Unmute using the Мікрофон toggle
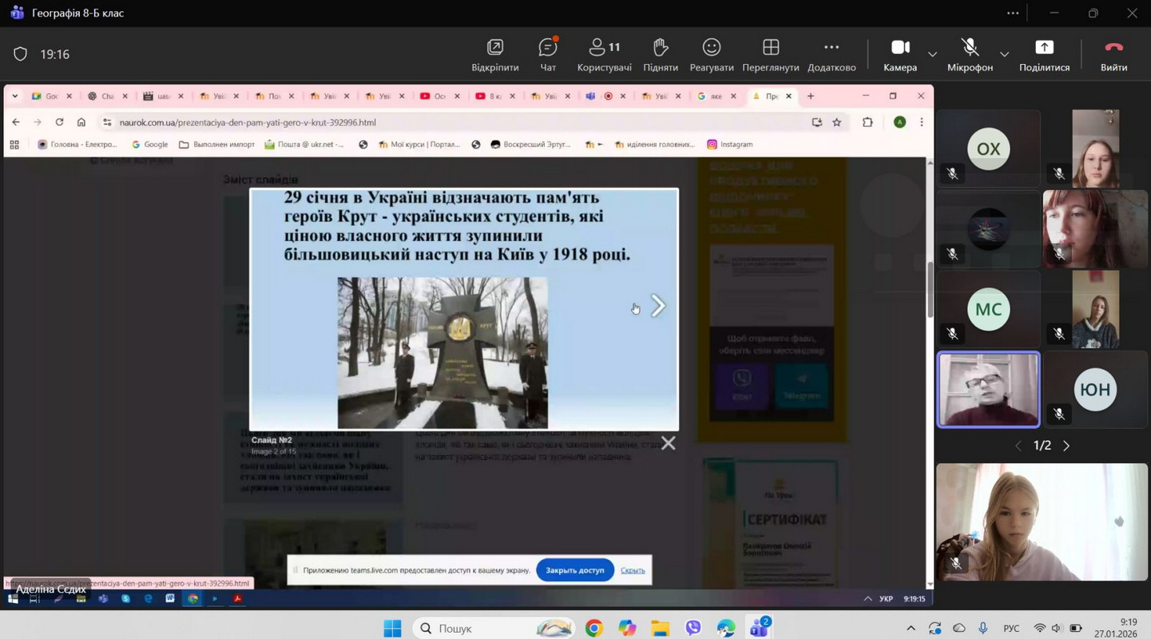Screen dimensions: 1151x639 click(969, 54)
